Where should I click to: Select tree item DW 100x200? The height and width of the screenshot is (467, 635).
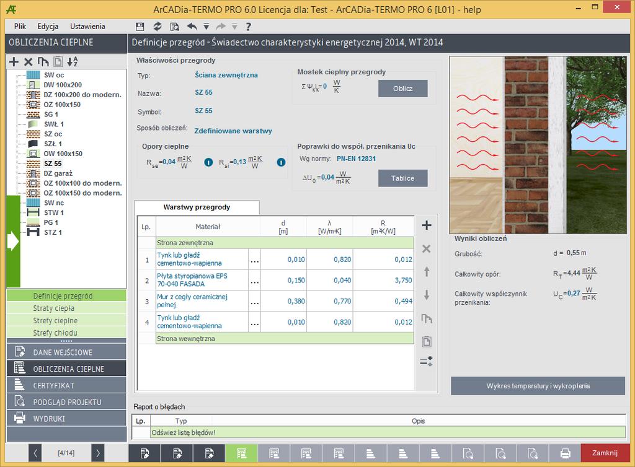63,85
